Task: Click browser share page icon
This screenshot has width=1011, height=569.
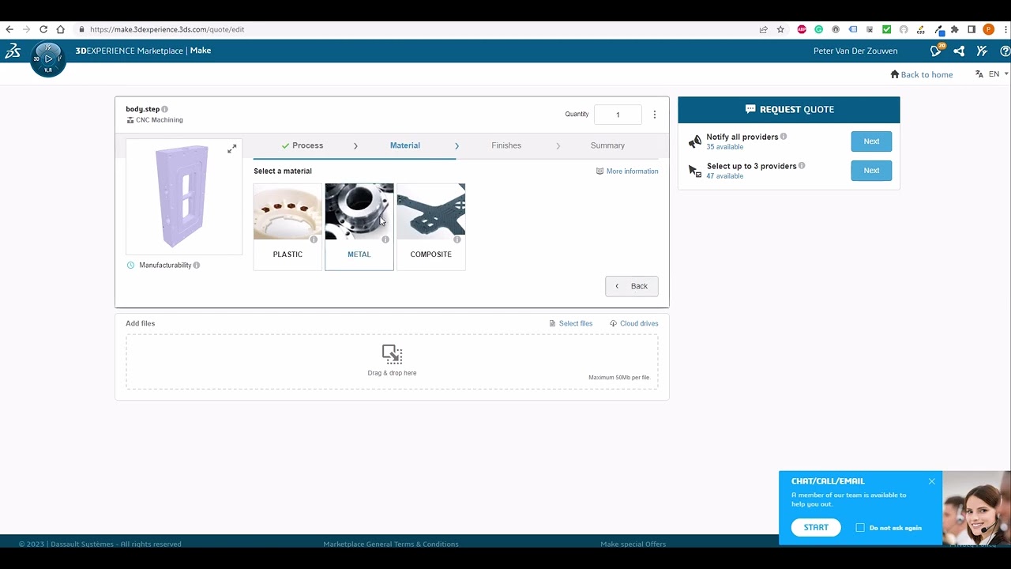Action: pos(763,29)
